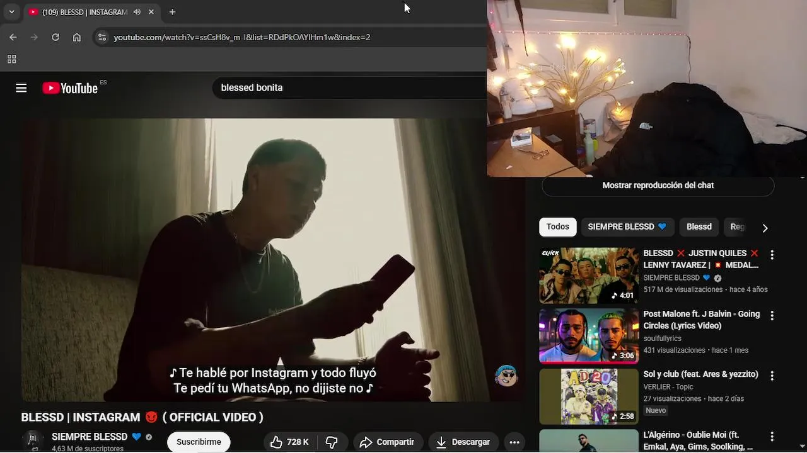
Task: Open soulfullyrics channel link
Action: (x=662, y=338)
